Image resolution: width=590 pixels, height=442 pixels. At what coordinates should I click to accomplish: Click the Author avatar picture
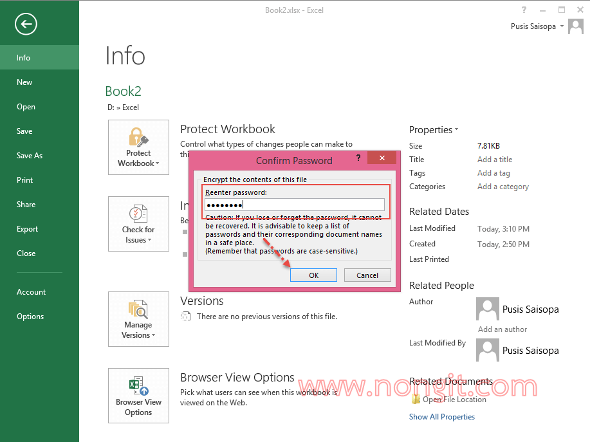point(487,309)
